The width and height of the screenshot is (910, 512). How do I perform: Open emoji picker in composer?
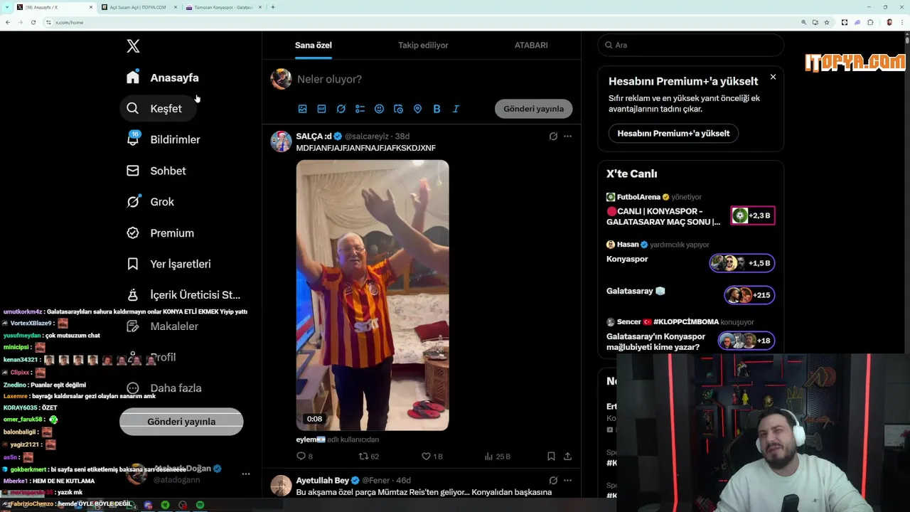[379, 109]
